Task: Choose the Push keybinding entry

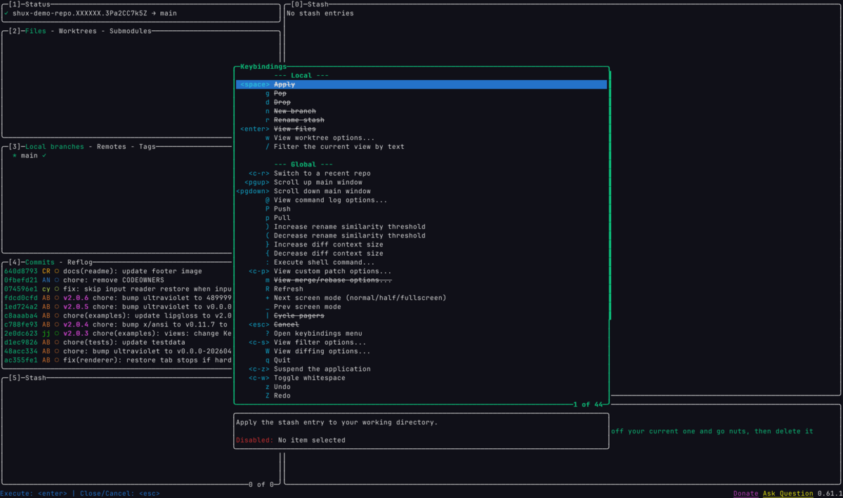Action: click(421, 209)
